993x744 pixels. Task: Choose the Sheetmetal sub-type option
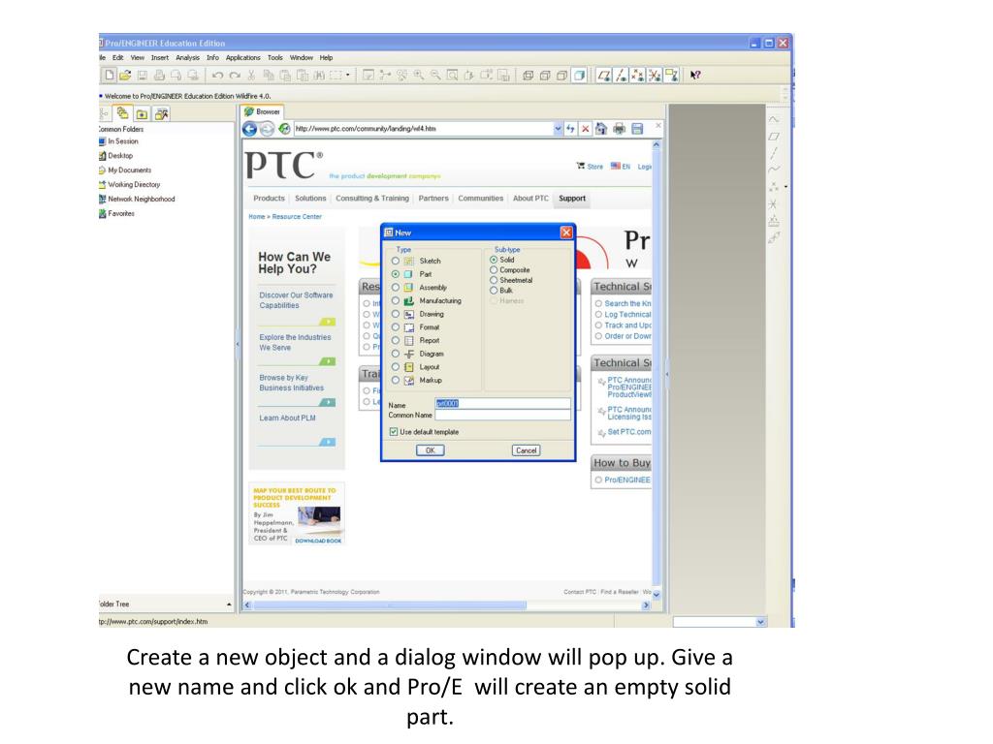click(494, 280)
